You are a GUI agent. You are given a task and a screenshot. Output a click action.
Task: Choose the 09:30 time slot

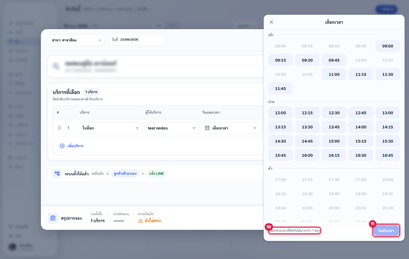click(307, 60)
